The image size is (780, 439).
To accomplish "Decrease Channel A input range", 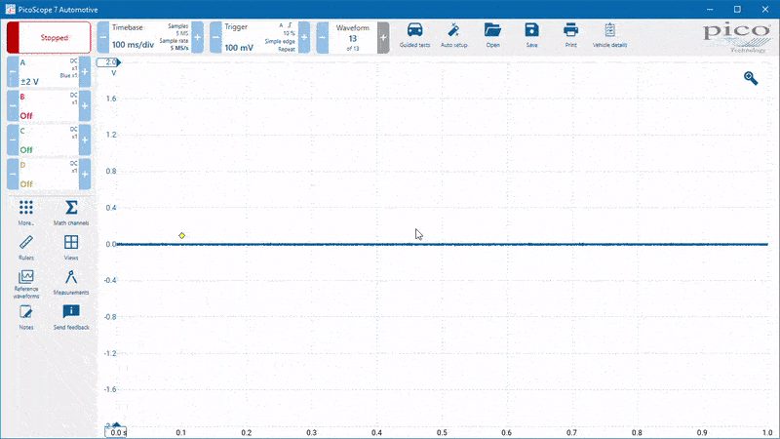I will click(x=13, y=72).
